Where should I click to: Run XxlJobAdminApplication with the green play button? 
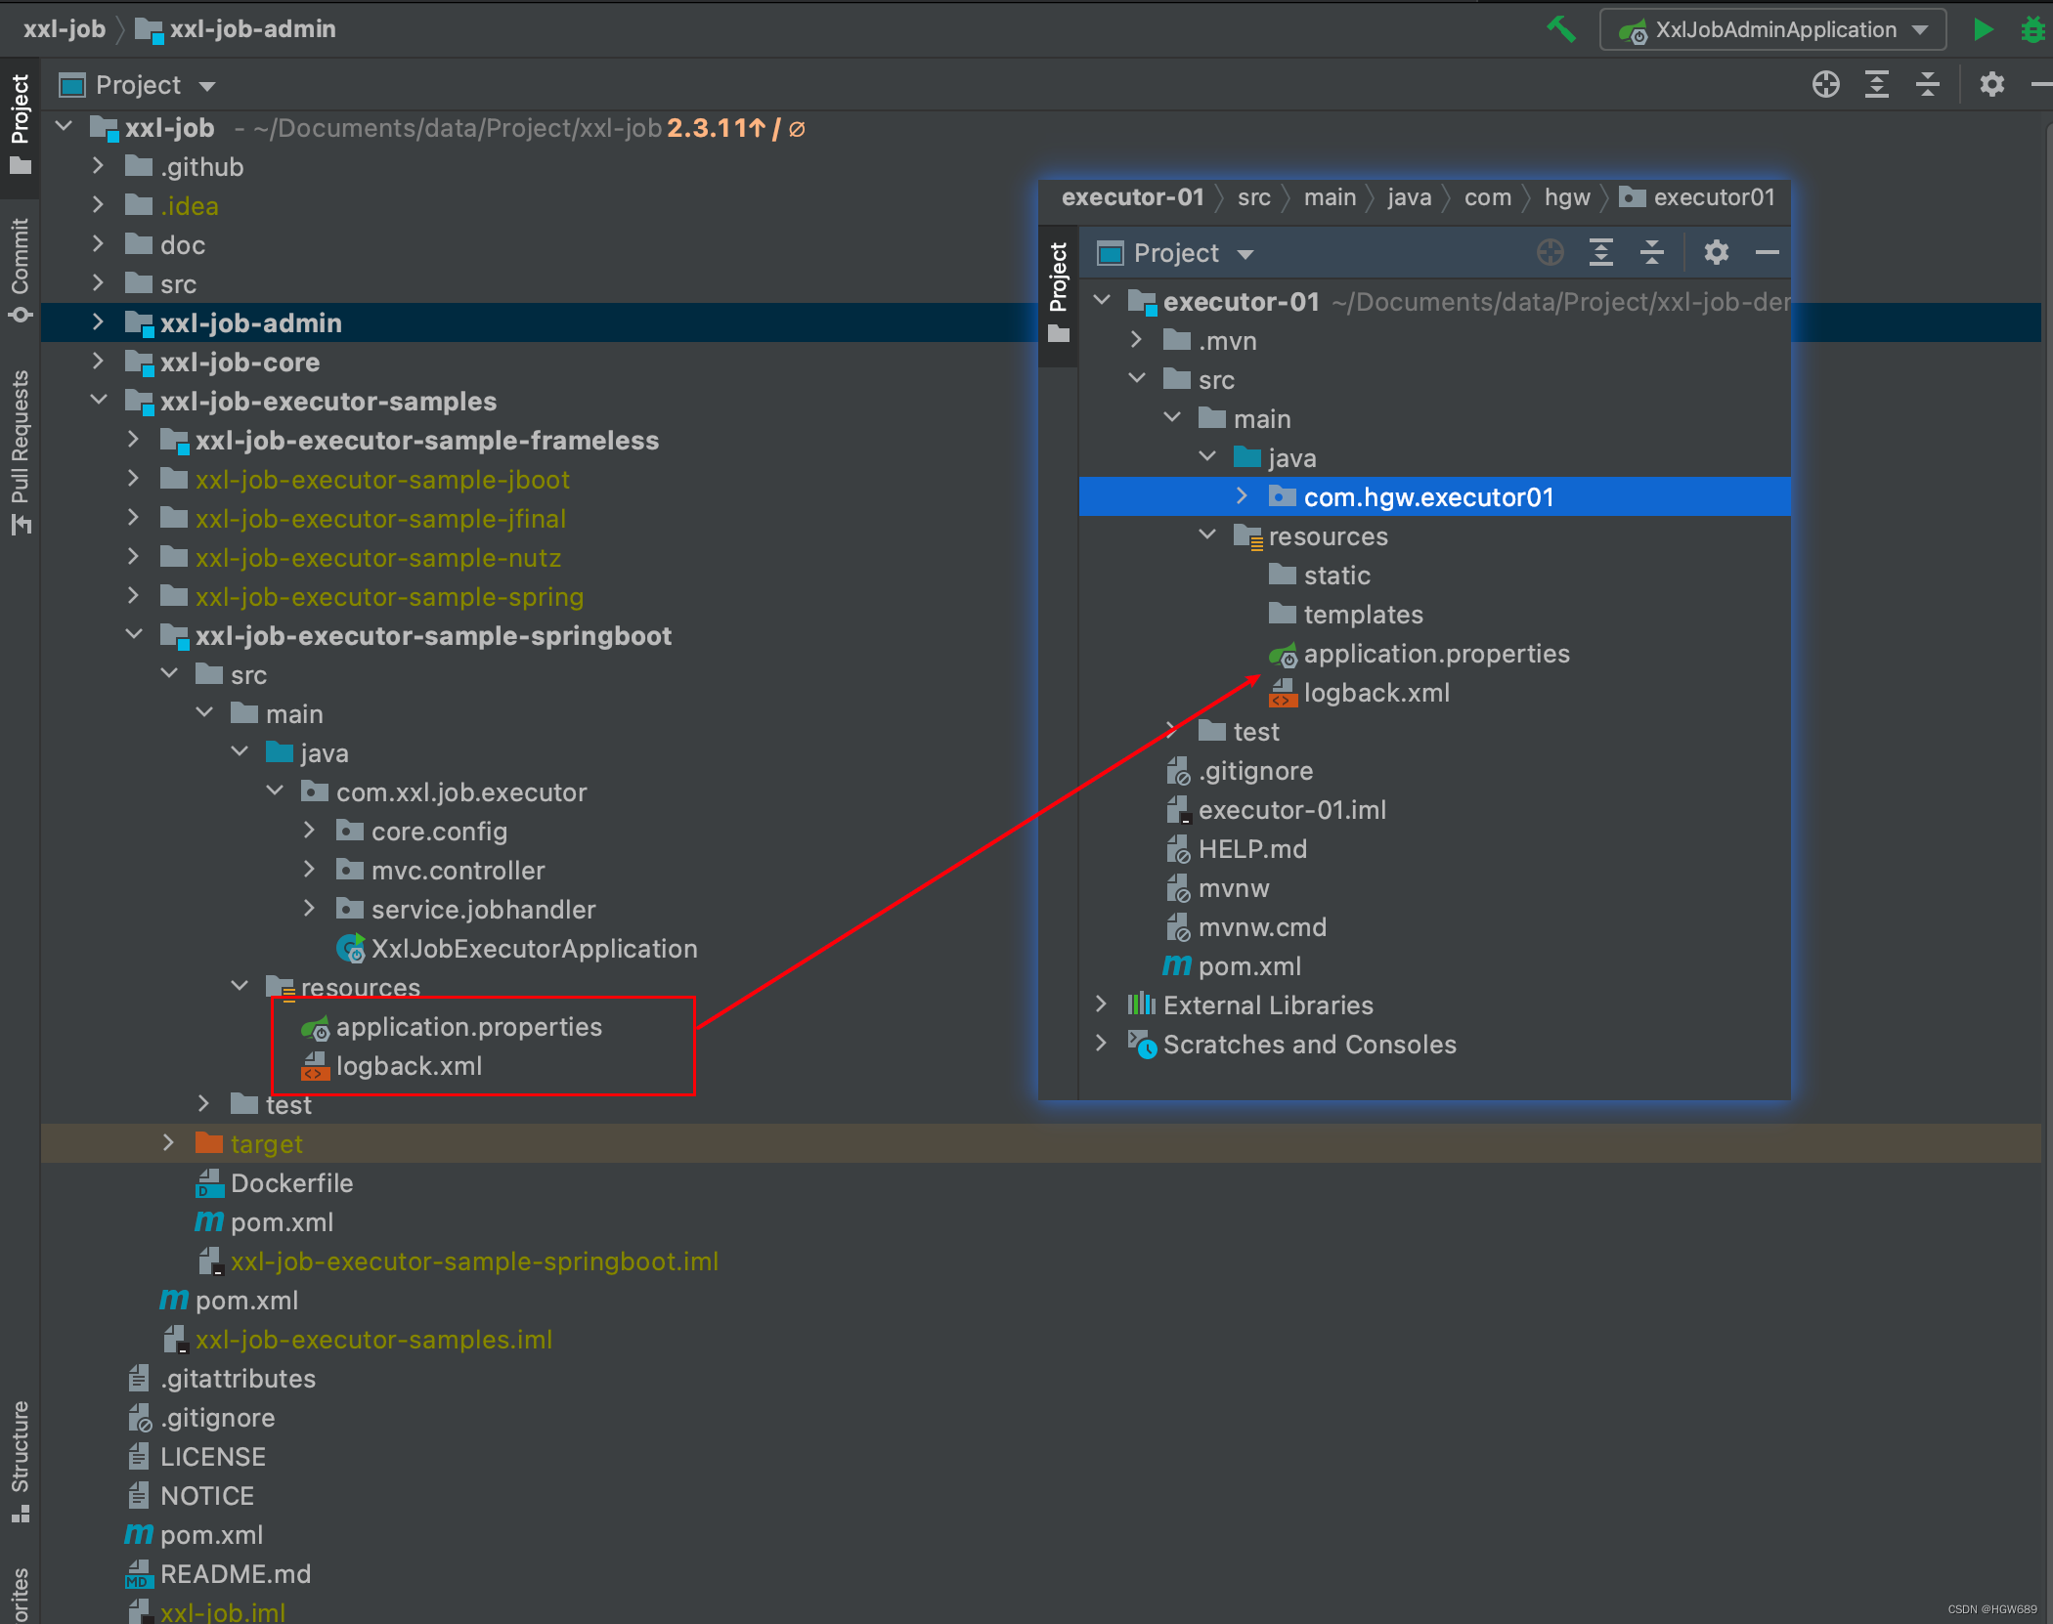(x=1983, y=29)
